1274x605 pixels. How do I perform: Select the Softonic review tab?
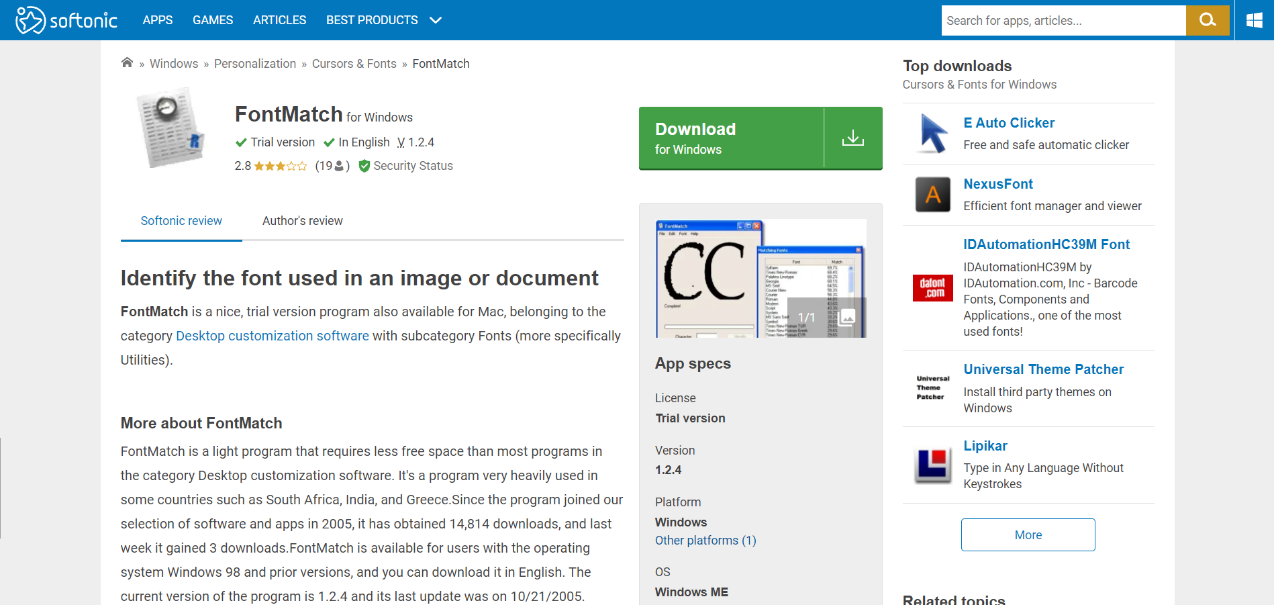pos(181,221)
